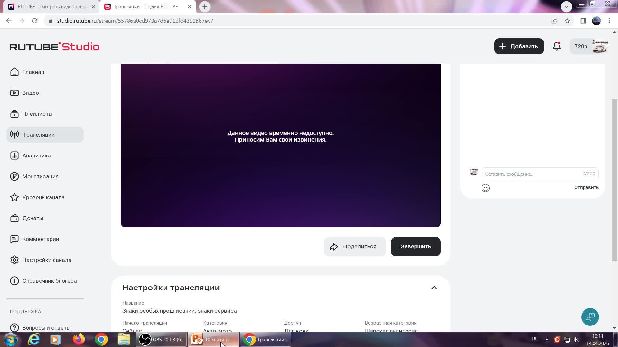
Task: Open the profile menu showing 720p
Action: point(589,46)
